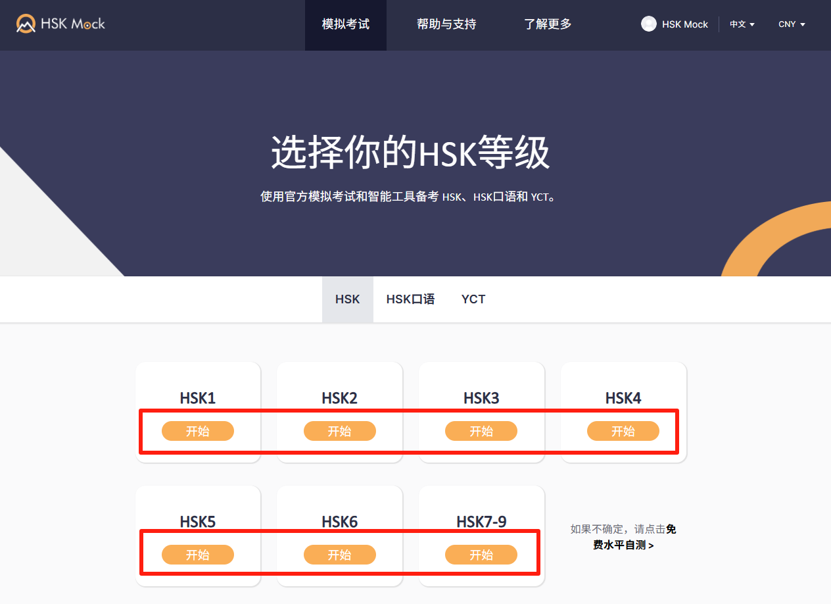Switch to the YCT tab
831x604 pixels.
point(473,299)
